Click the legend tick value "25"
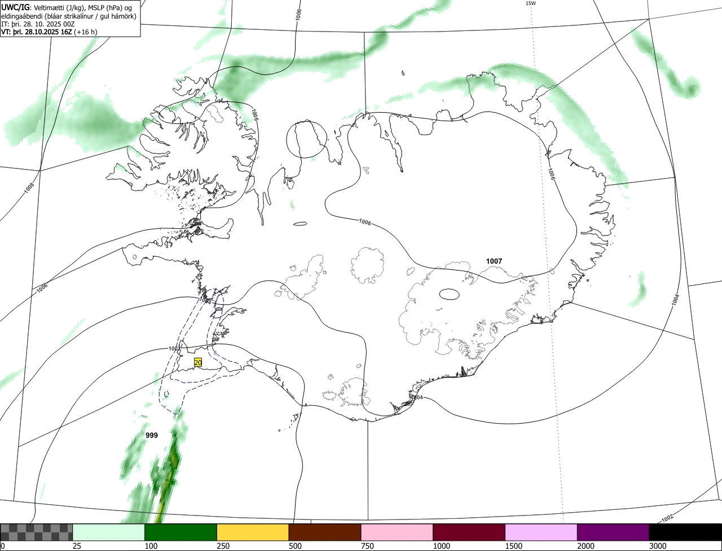This screenshot has width=722, height=551. pos(77,546)
